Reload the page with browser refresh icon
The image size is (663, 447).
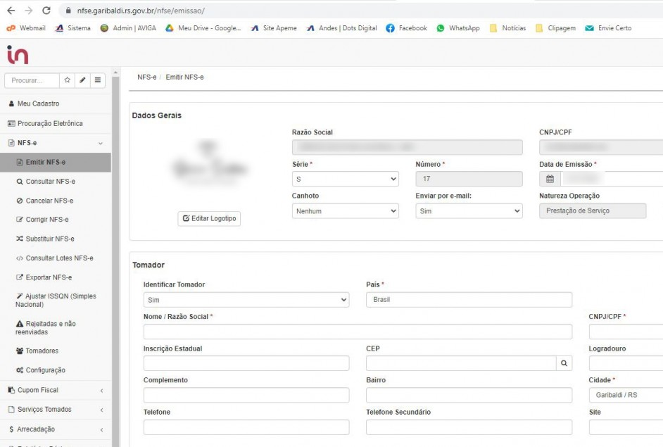click(46, 11)
